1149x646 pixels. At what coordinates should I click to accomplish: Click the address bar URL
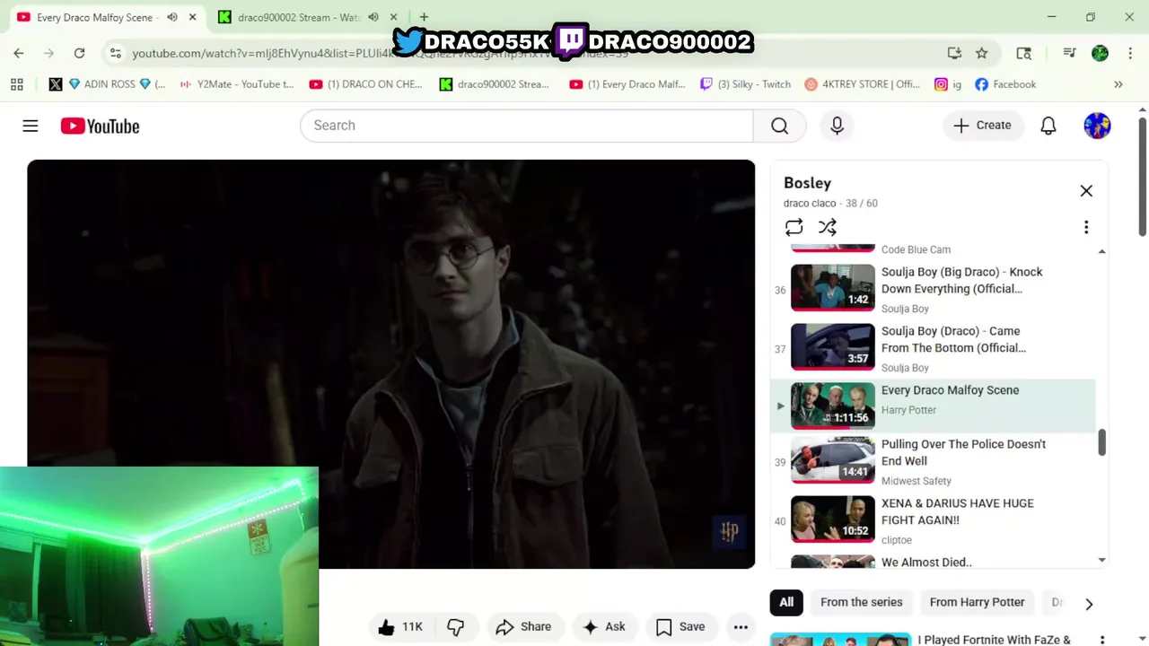coord(381,54)
